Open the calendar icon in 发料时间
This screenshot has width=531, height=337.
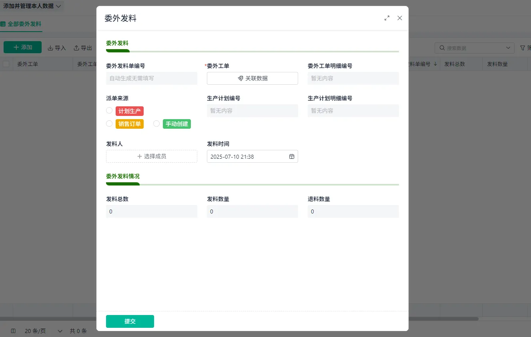pos(292,157)
